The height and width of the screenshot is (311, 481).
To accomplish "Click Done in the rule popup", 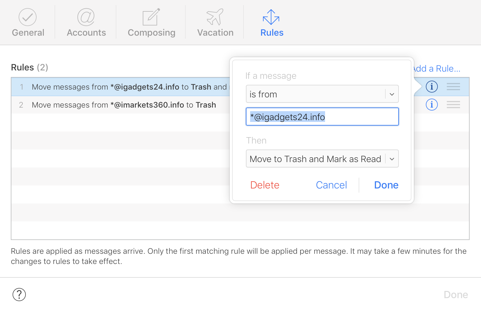I will coord(386,185).
